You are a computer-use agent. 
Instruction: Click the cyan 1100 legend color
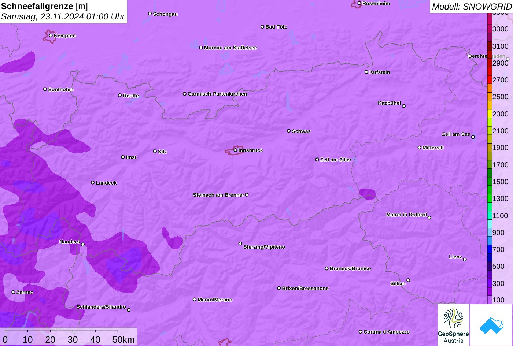(x=490, y=215)
